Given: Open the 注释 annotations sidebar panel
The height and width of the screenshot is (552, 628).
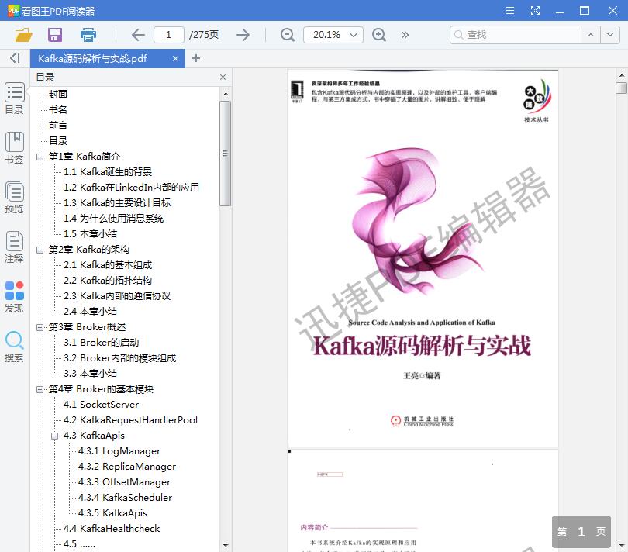Looking at the screenshot, I should [x=15, y=247].
